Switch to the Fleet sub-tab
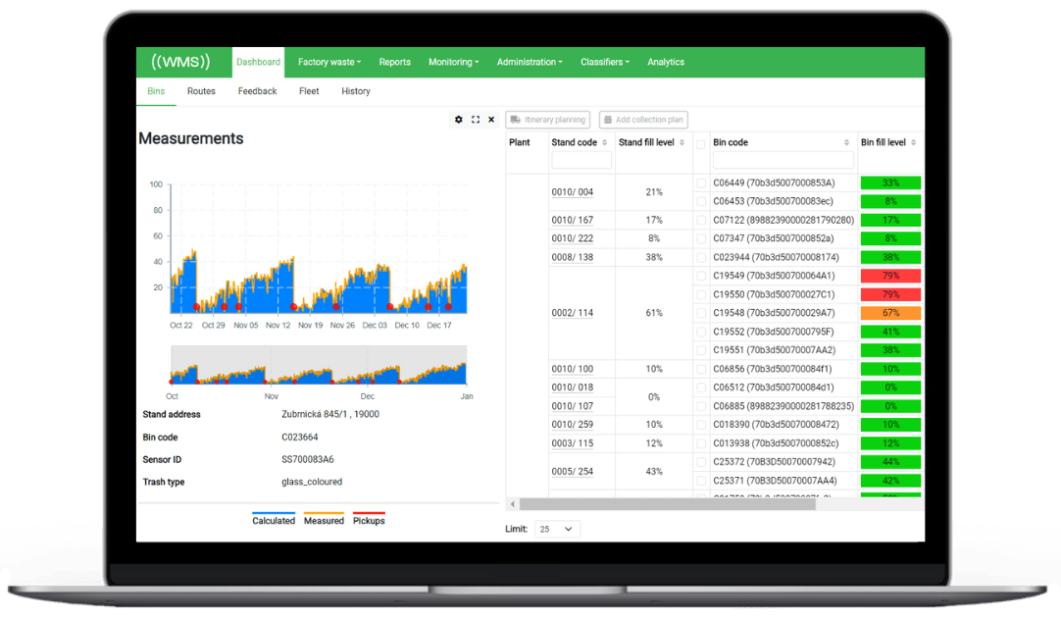Screen dimensions: 1061x620 click(309, 91)
